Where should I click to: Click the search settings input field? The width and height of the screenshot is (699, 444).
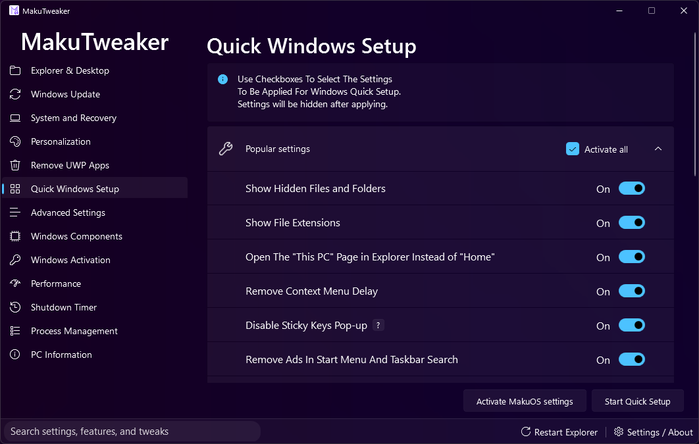pos(132,431)
